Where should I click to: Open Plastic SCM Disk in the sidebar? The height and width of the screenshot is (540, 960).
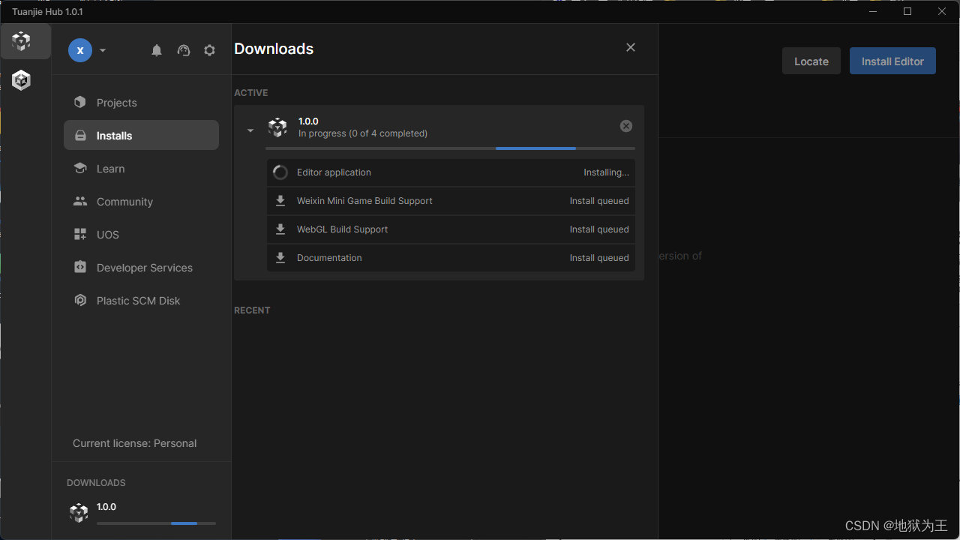point(141,301)
